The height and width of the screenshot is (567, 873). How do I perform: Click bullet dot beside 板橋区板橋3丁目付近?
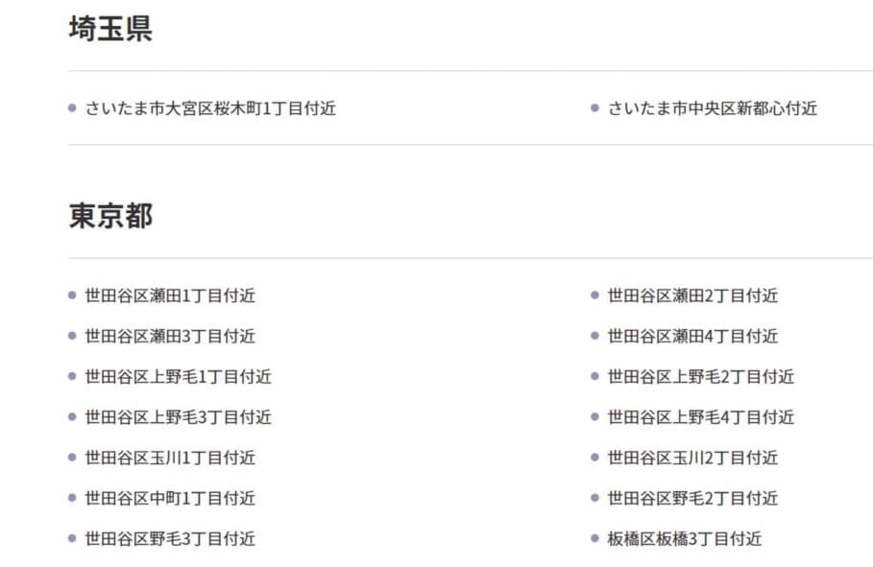click(594, 538)
